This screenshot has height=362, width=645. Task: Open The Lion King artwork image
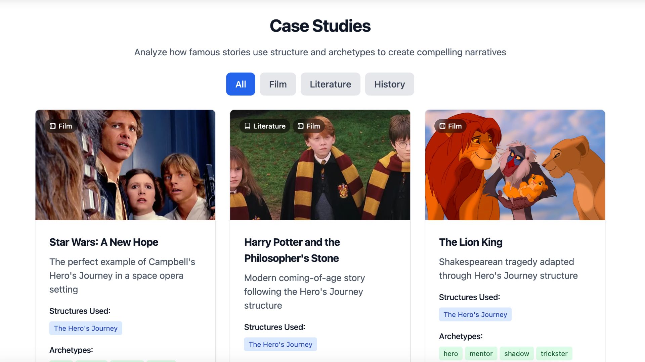(x=515, y=174)
